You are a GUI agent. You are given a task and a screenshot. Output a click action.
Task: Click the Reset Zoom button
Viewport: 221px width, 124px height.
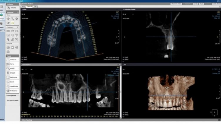click(216, 4)
